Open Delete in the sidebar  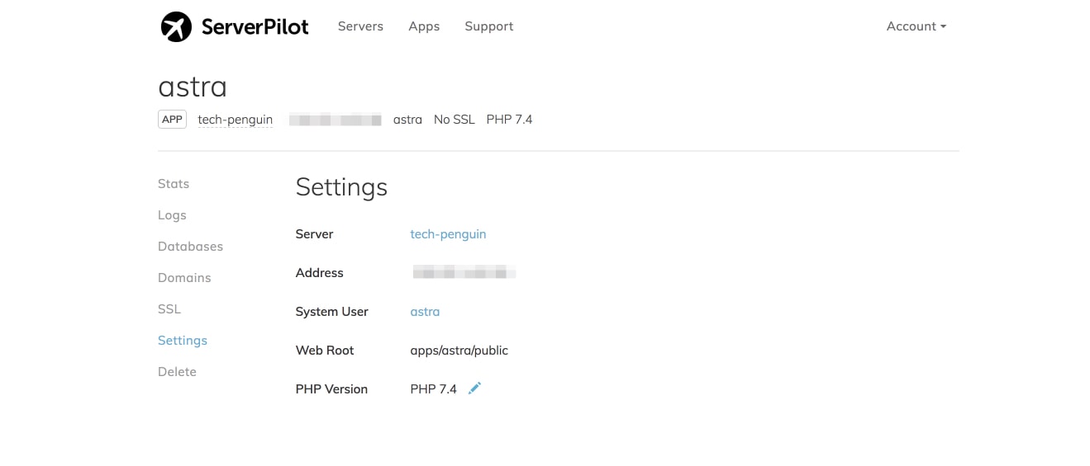(x=177, y=372)
